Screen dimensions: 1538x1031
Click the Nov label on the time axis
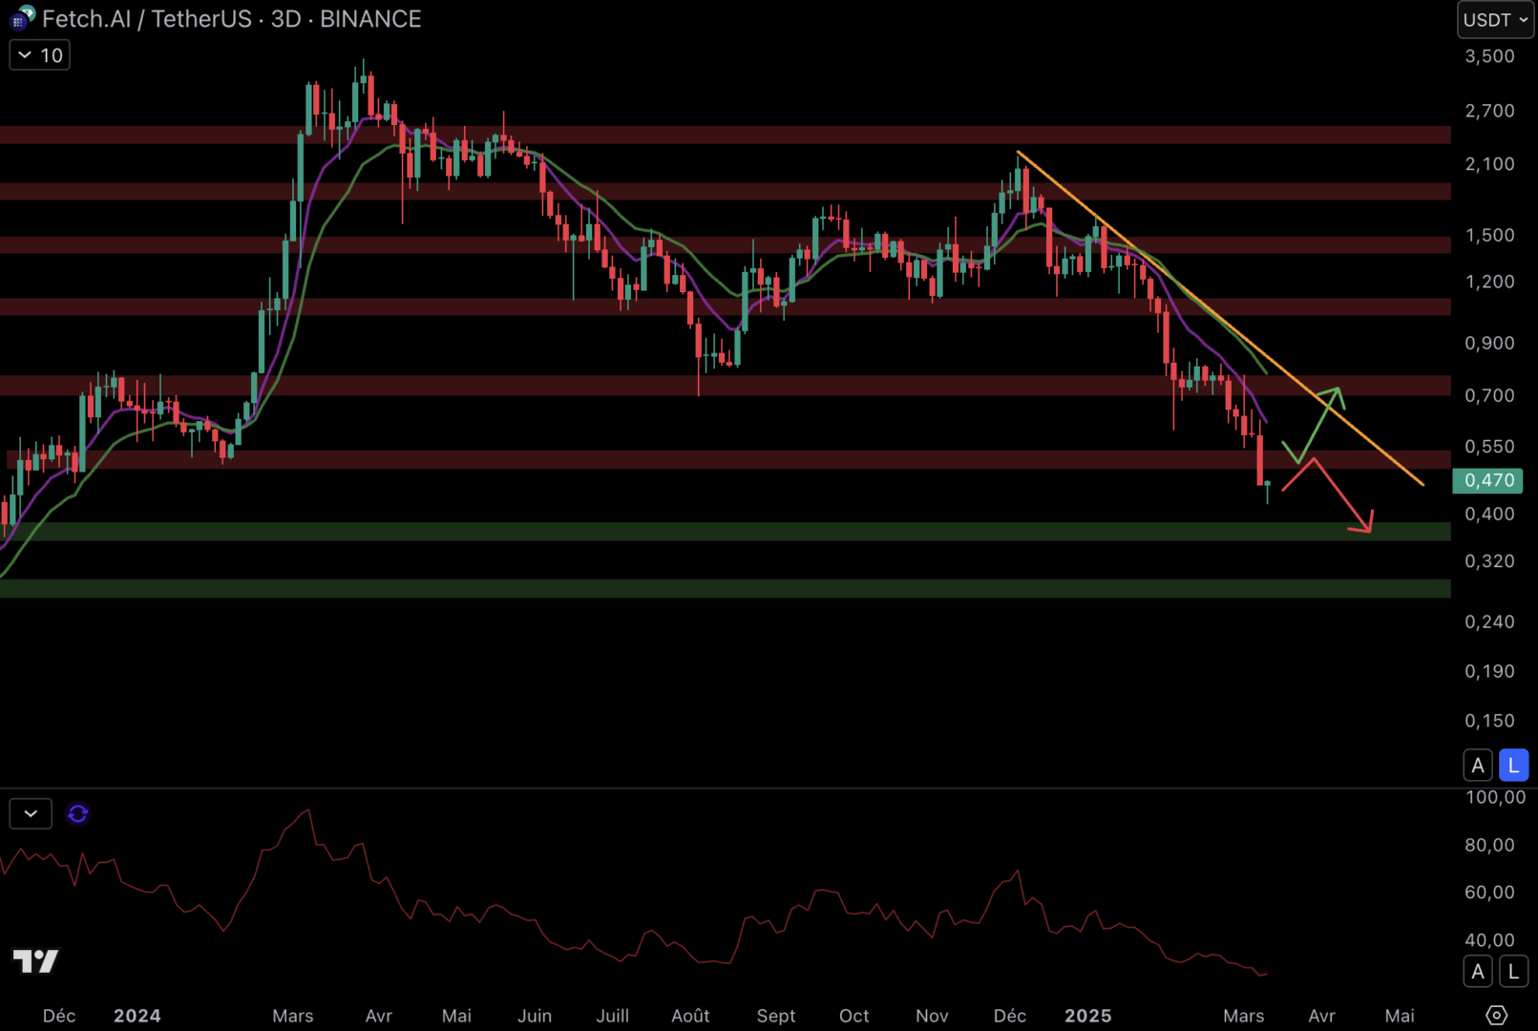(x=932, y=1016)
